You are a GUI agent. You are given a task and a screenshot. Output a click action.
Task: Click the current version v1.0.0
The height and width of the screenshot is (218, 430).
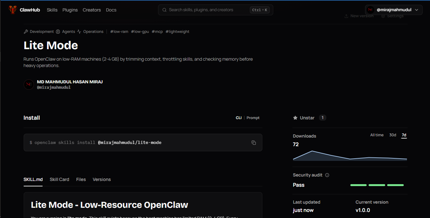[x=362, y=210]
